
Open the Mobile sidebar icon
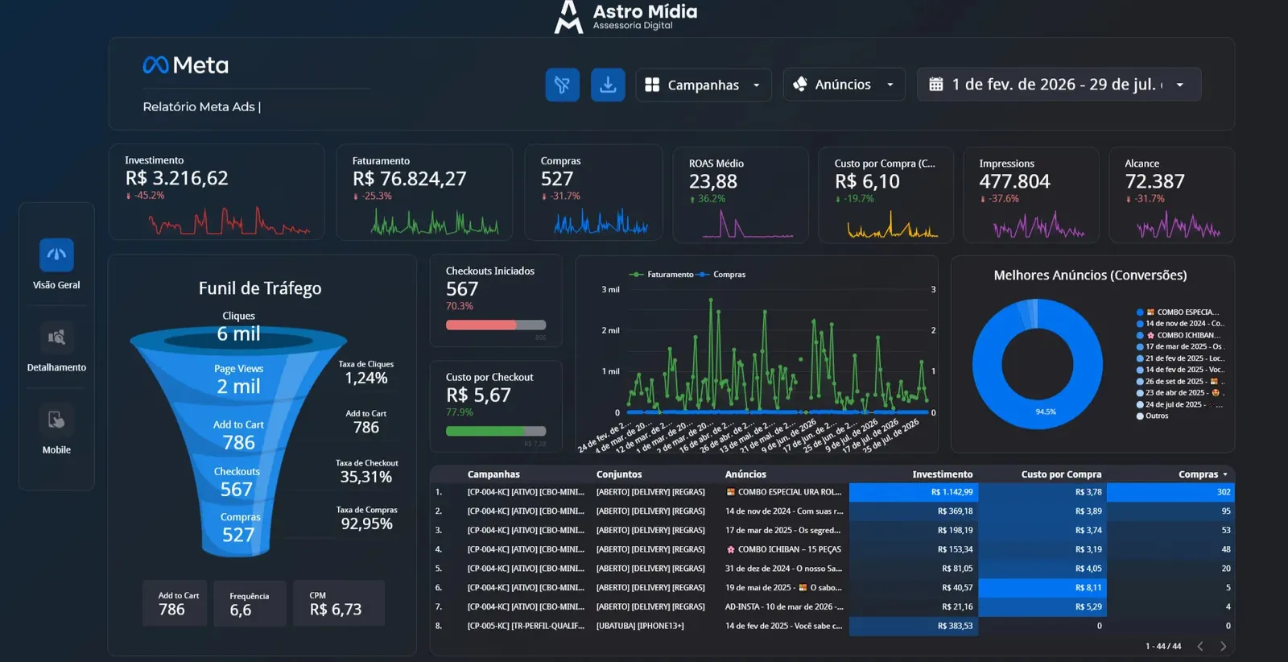point(56,420)
